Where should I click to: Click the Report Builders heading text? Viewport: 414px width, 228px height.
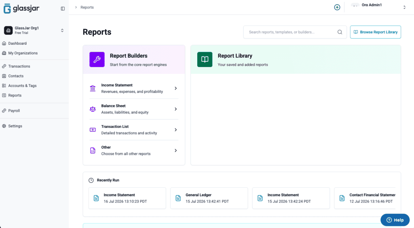129,56
